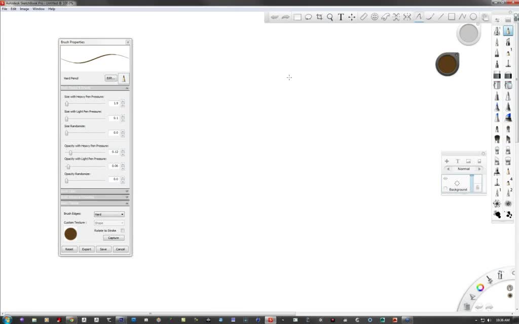
Task: Click the Undo arrow in top toolbar
Action: tap(274, 17)
